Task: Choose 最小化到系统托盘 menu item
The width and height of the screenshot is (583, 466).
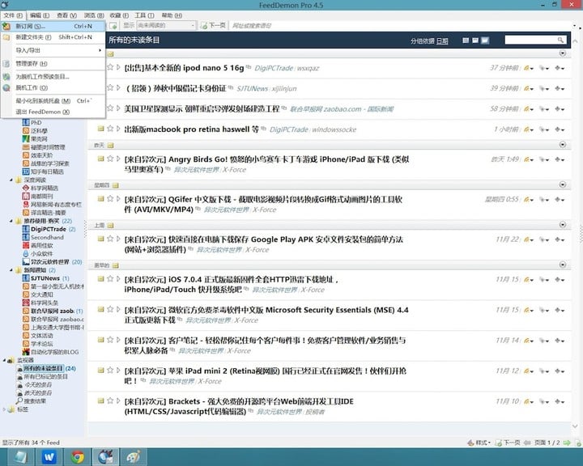Action: point(53,100)
